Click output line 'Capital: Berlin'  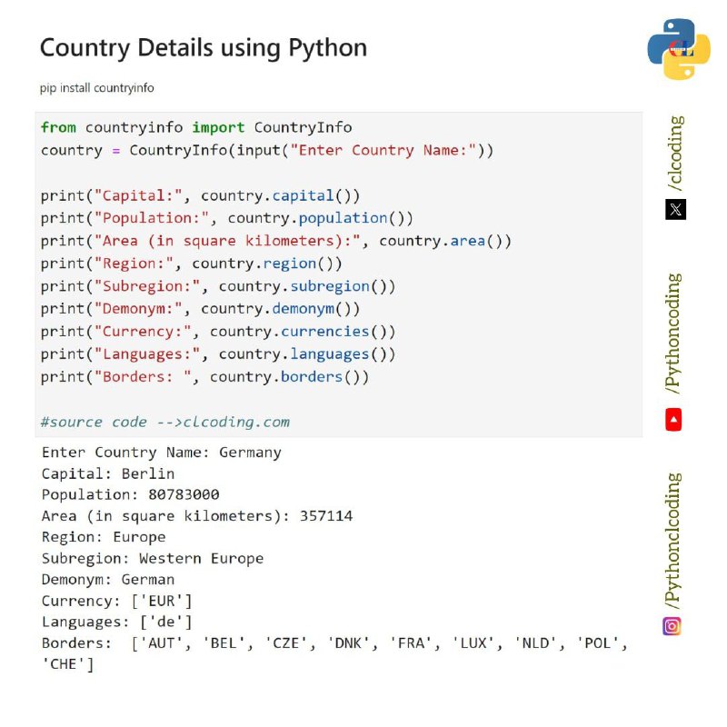point(108,473)
